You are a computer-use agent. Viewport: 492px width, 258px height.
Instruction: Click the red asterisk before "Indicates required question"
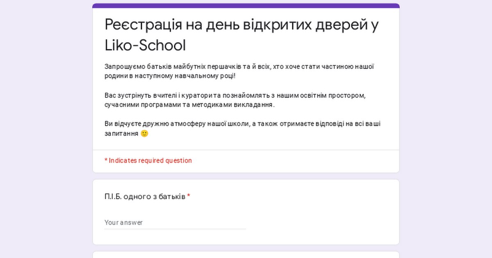click(106, 161)
